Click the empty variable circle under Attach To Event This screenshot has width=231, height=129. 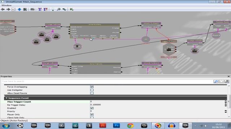[146, 39]
